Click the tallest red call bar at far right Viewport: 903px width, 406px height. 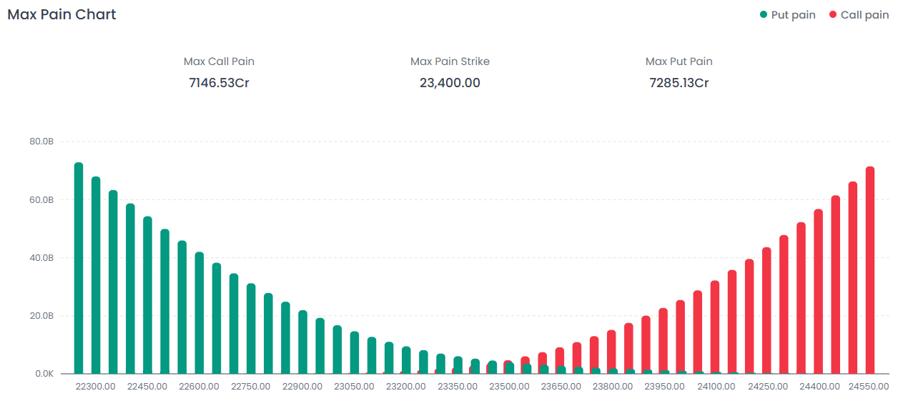(x=870, y=270)
